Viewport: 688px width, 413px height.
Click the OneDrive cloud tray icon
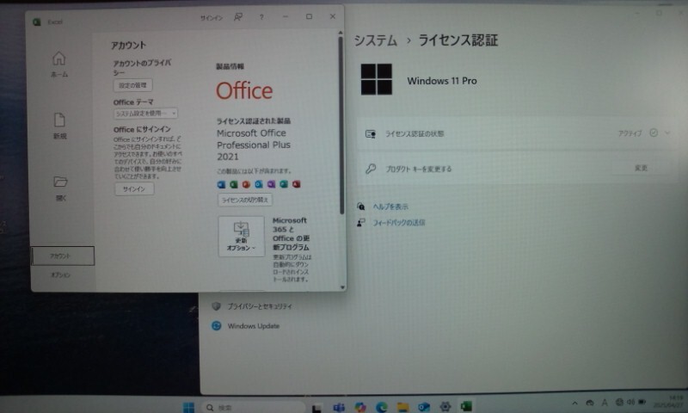[590, 403]
